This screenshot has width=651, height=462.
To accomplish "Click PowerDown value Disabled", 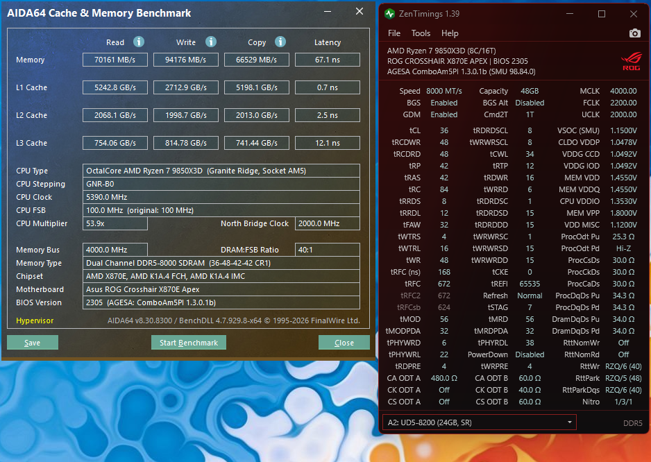I will pos(530,355).
